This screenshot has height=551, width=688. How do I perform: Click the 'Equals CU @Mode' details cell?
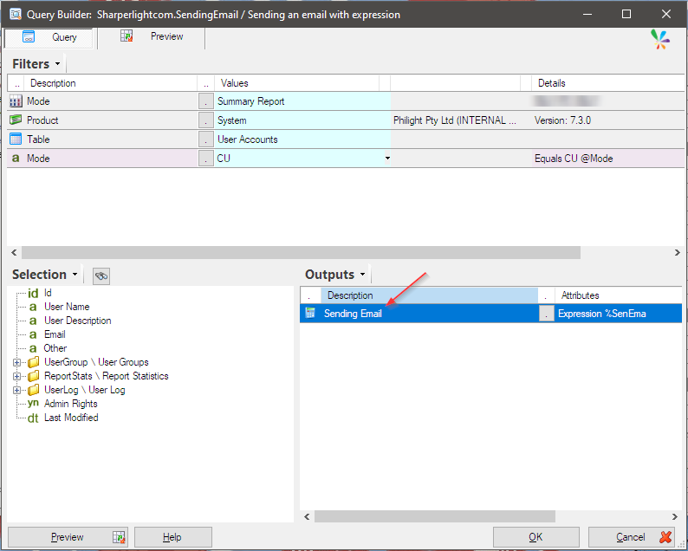coord(608,159)
